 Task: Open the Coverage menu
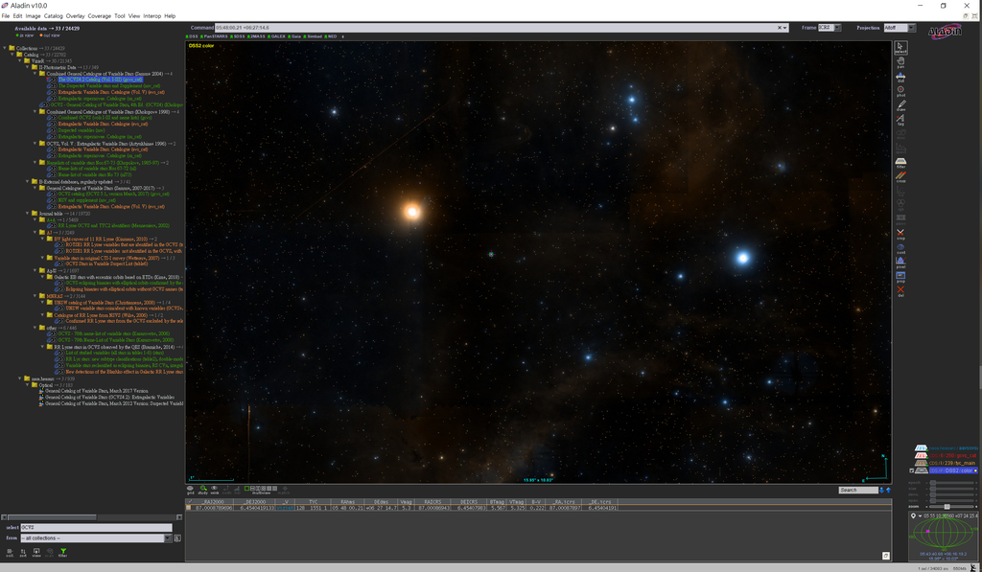click(99, 15)
